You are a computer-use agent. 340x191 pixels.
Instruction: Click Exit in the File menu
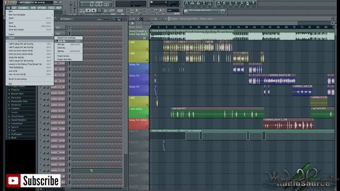[30, 84]
